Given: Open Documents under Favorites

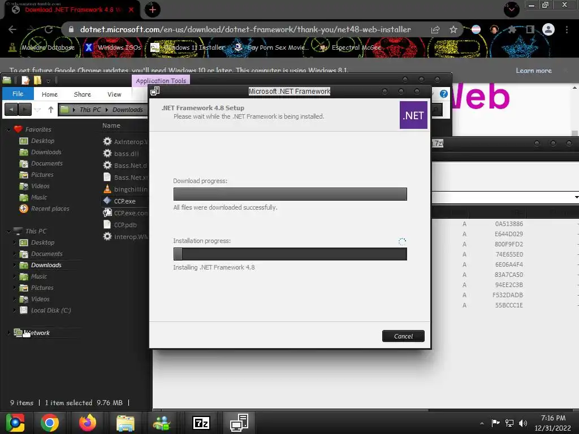Looking at the screenshot, I should (x=46, y=163).
